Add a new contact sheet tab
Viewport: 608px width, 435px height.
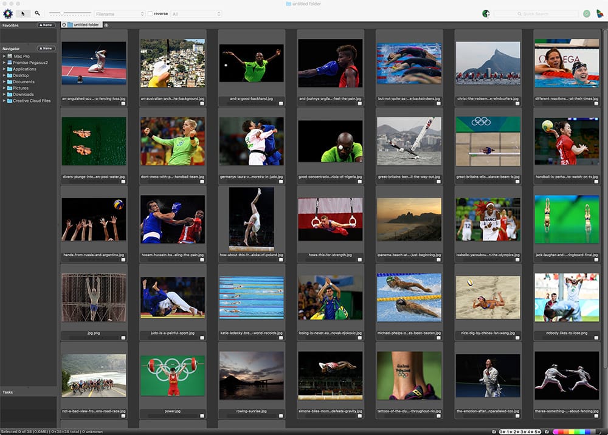[106, 25]
